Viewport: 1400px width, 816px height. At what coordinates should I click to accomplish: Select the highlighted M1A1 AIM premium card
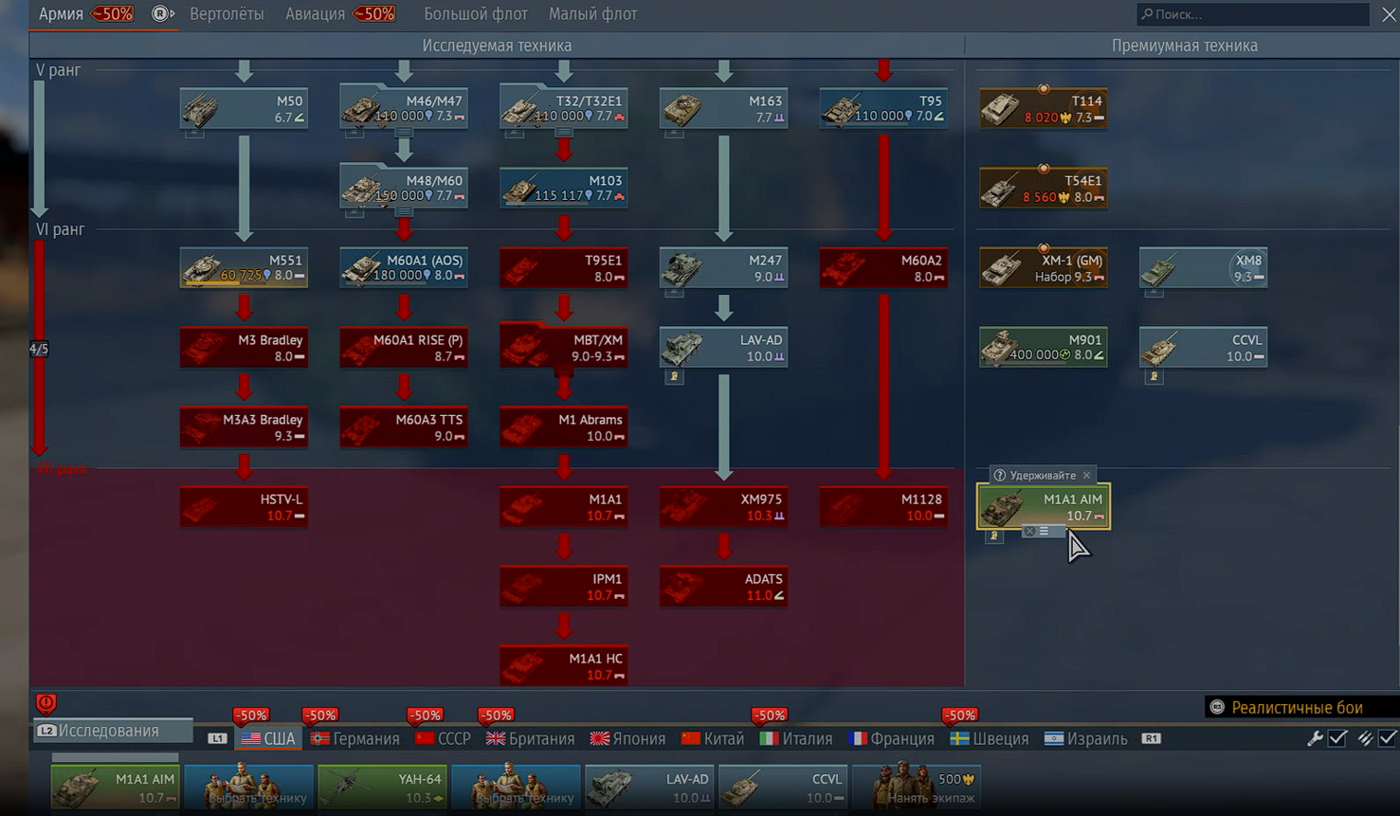(x=1044, y=507)
